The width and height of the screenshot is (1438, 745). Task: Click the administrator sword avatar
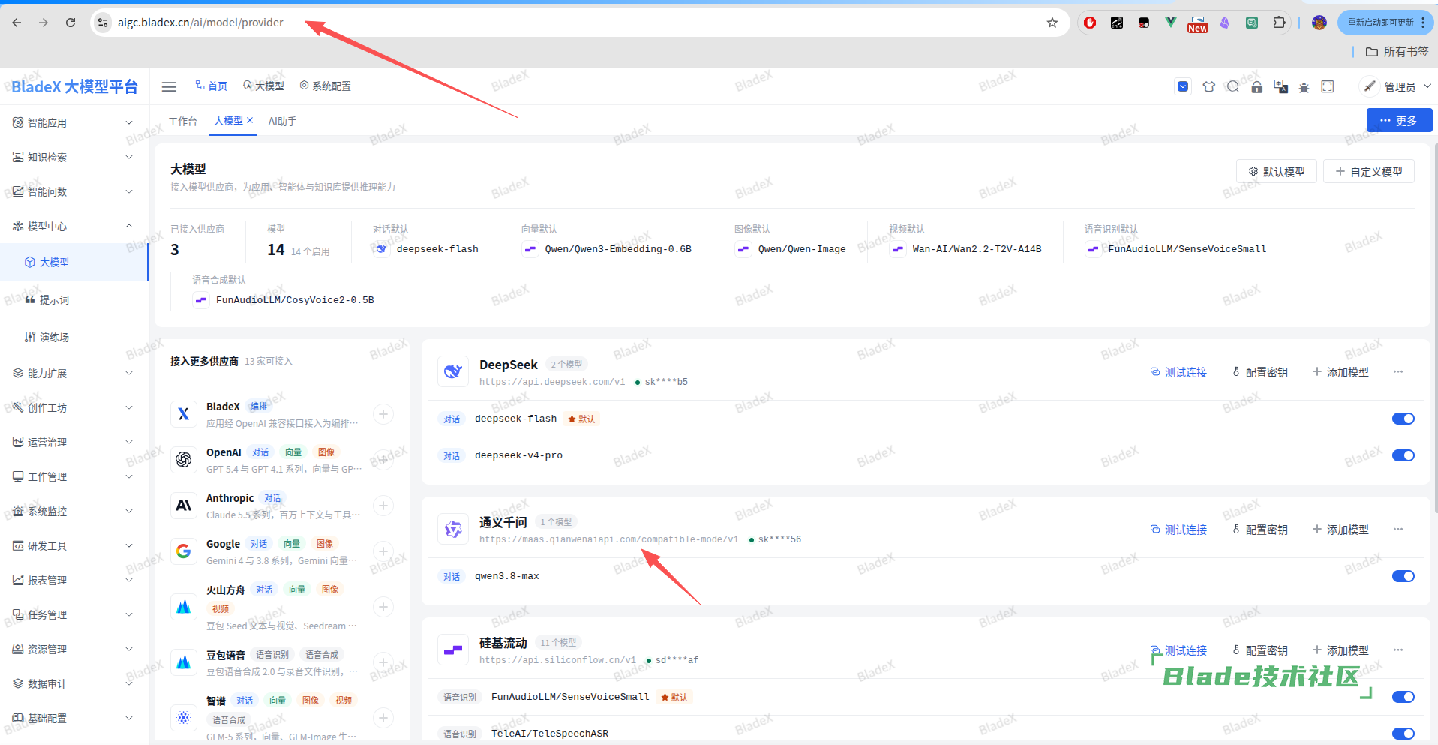coord(1370,86)
